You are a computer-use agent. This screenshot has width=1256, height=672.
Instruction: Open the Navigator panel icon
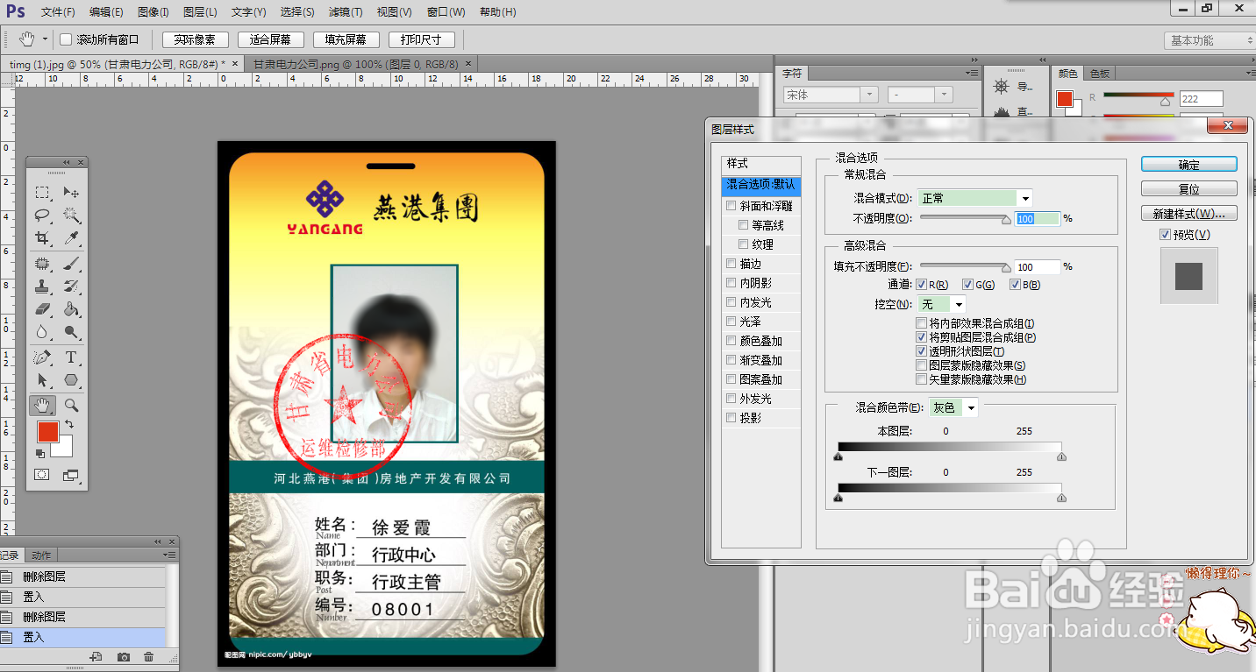1000,87
